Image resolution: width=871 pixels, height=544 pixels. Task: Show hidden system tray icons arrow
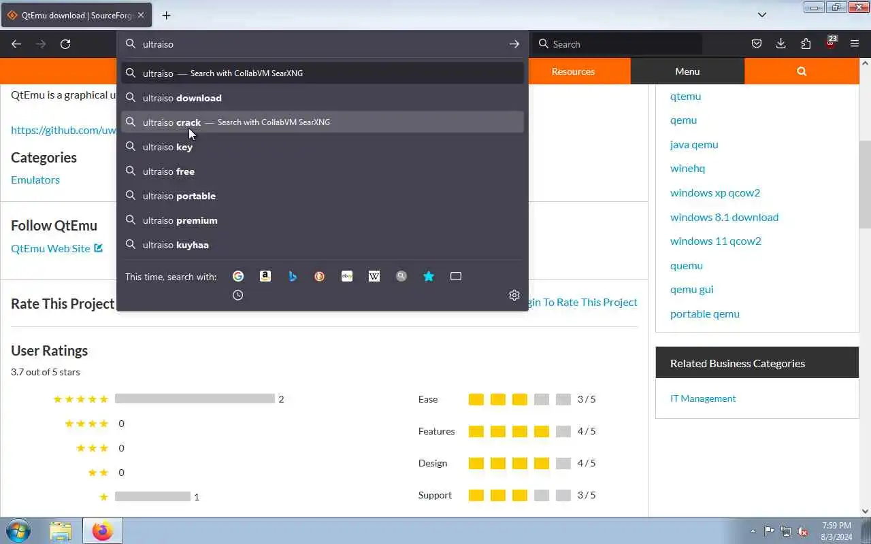[x=753, y=531]
